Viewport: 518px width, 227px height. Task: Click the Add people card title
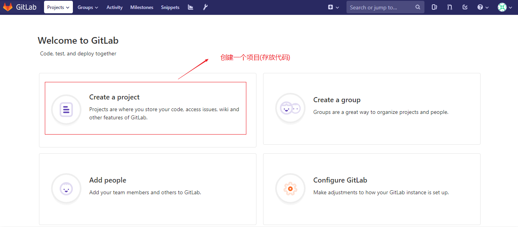(108, 180)
